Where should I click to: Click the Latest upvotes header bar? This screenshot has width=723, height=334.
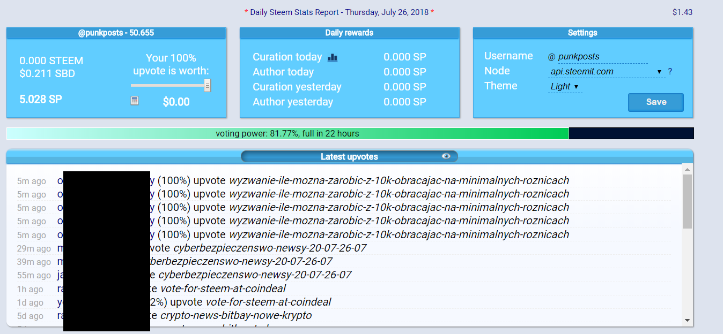pos(349,156)
